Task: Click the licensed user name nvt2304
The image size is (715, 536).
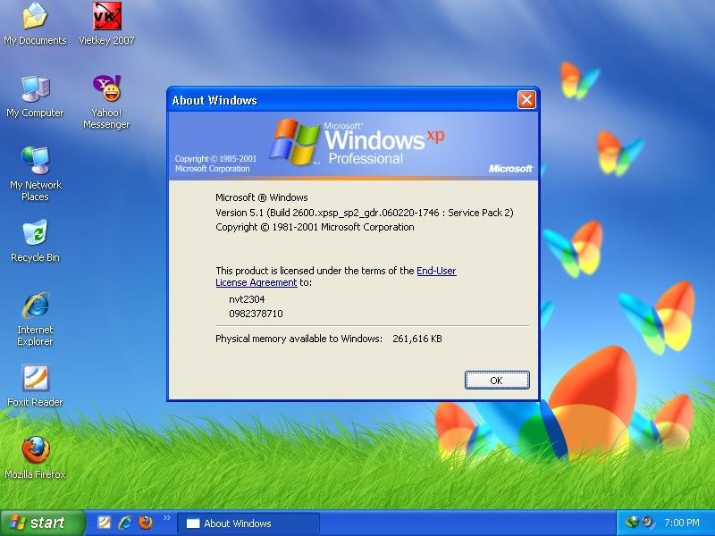Action: (x=247, y=299)
